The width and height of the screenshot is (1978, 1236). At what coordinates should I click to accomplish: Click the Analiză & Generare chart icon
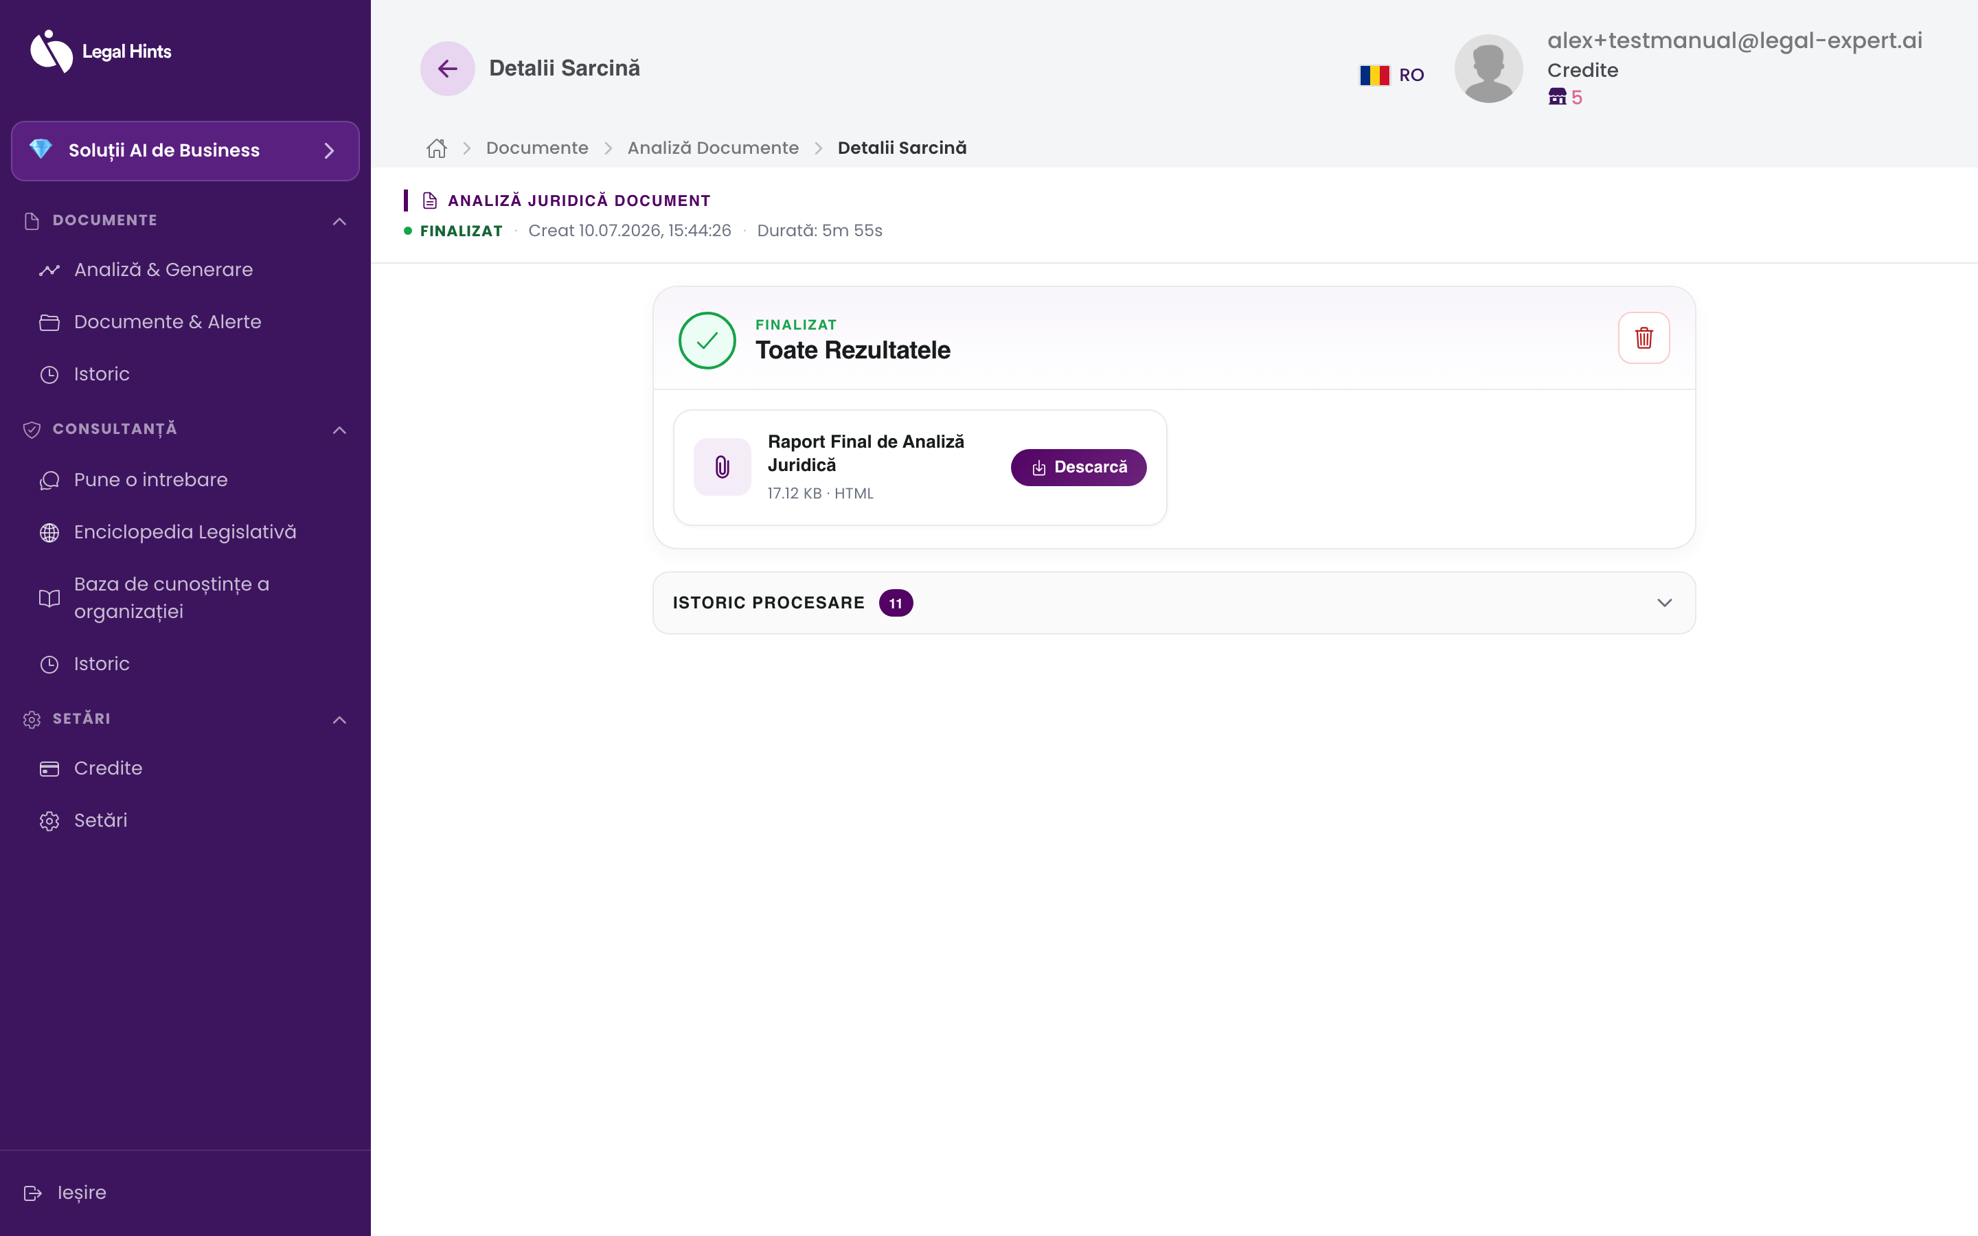50,270
